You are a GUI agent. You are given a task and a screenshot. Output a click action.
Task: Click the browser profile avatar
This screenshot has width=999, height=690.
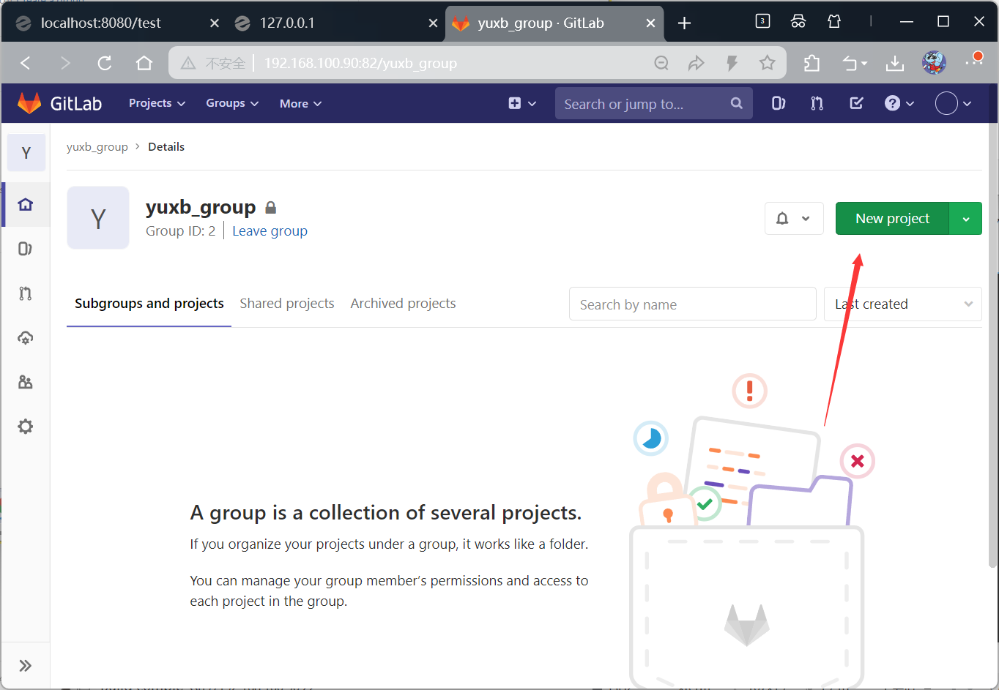point(934,63)
